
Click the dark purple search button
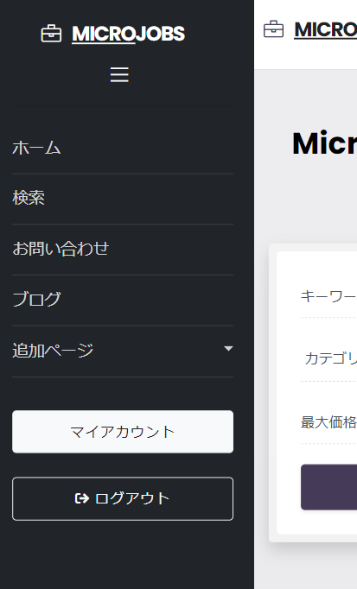328,487
